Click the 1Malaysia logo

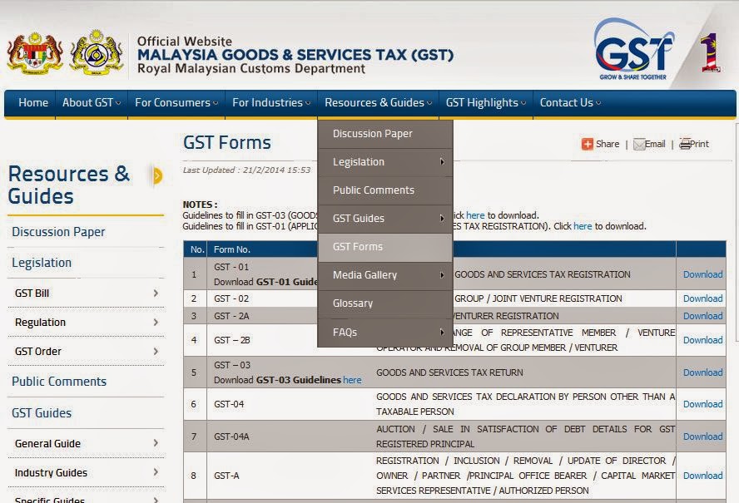(x=710, y=52)
